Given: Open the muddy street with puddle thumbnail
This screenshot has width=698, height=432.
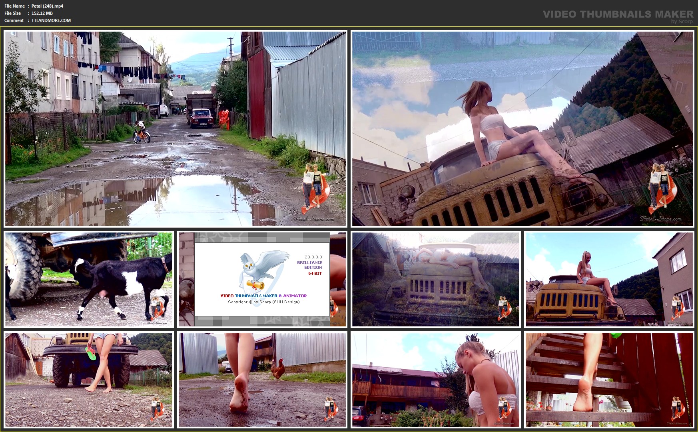Looking at the screenshot, I should coord(175,129).
